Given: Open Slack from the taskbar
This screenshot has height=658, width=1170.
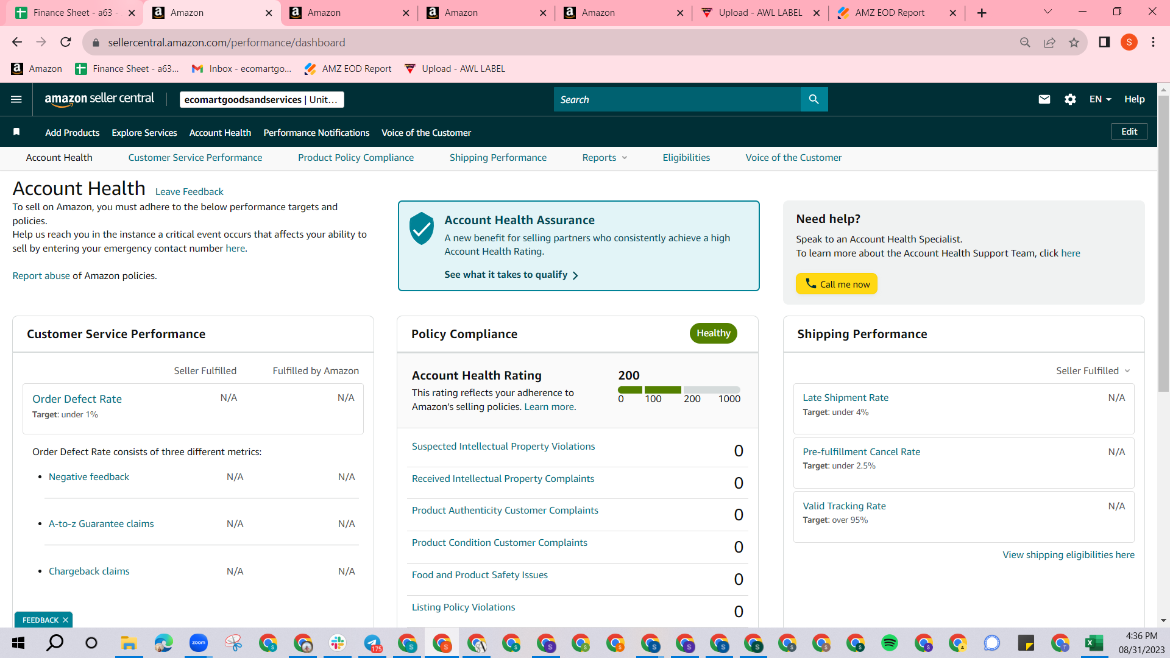Looking at the screenshot, I should [338, 643].
